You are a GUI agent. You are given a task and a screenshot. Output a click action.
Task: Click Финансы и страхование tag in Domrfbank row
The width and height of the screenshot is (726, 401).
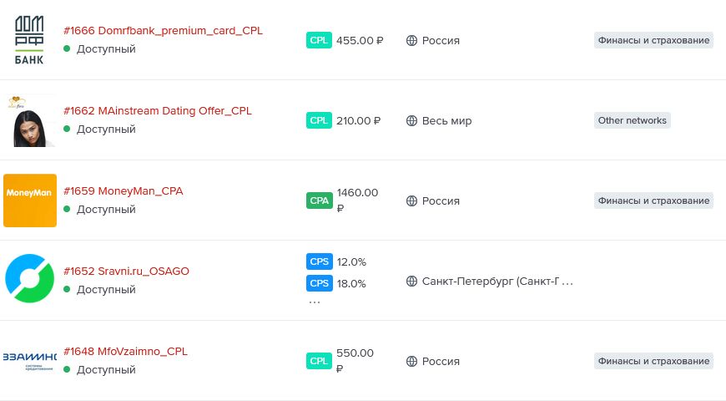click(653, 40)
